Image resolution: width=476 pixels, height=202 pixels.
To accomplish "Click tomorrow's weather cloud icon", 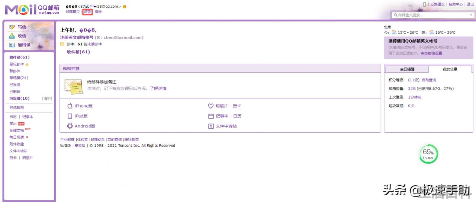I will pos(431,32).
